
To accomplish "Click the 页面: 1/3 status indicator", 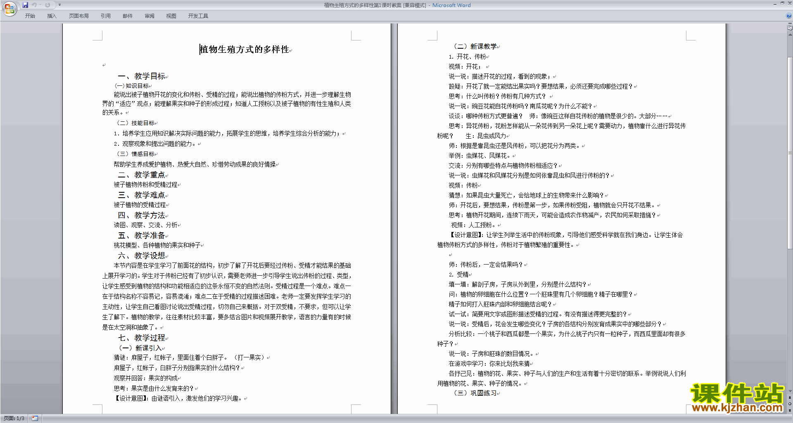I will click(14, 418).
